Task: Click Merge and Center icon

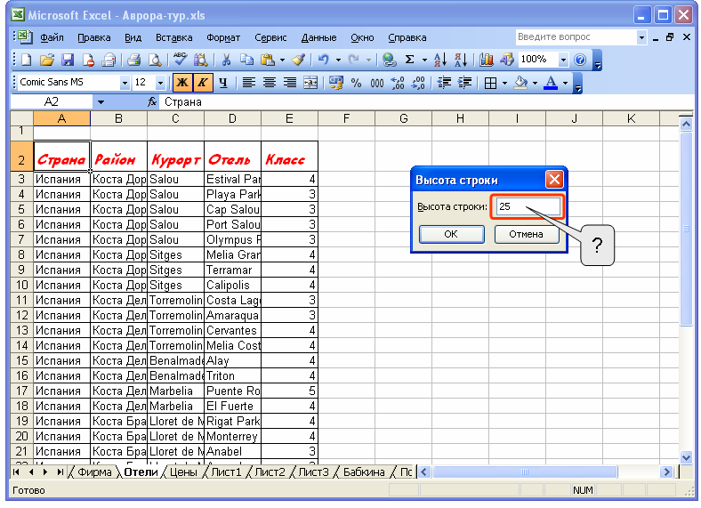Action: 310,83
